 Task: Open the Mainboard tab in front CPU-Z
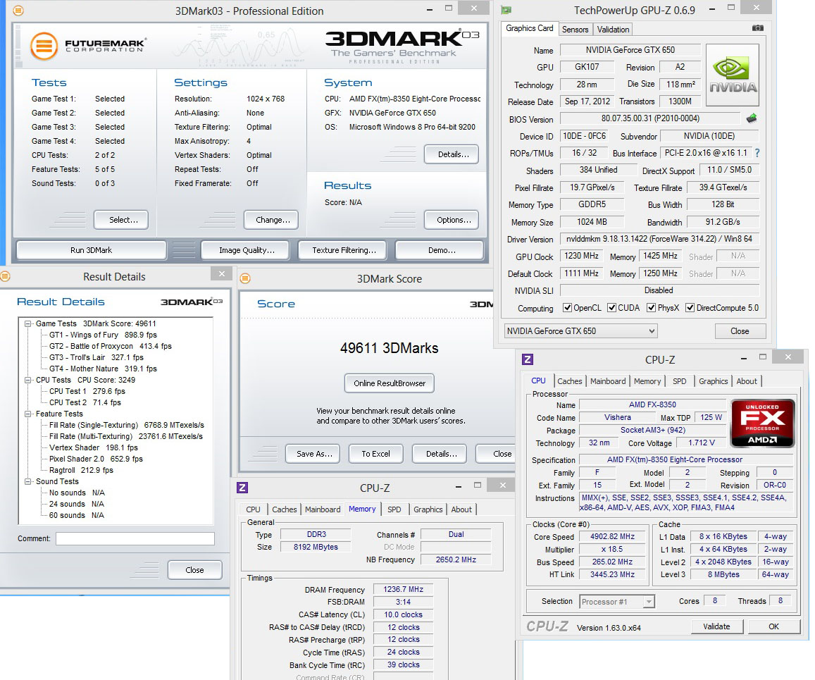(608, 381)
